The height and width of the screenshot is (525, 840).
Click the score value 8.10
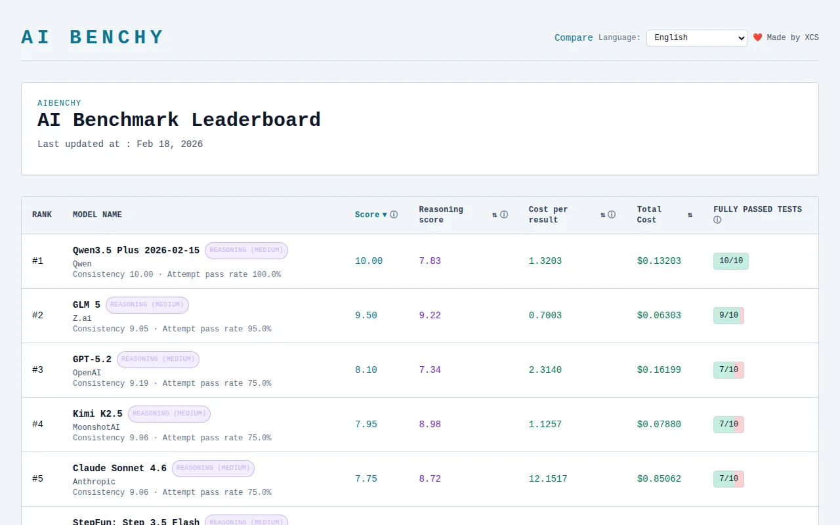point(366,370)
